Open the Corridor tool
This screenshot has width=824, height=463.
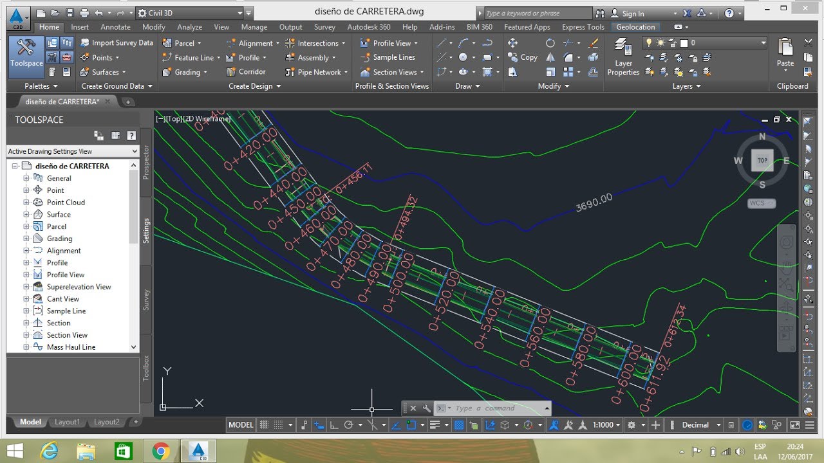(246, 72)
